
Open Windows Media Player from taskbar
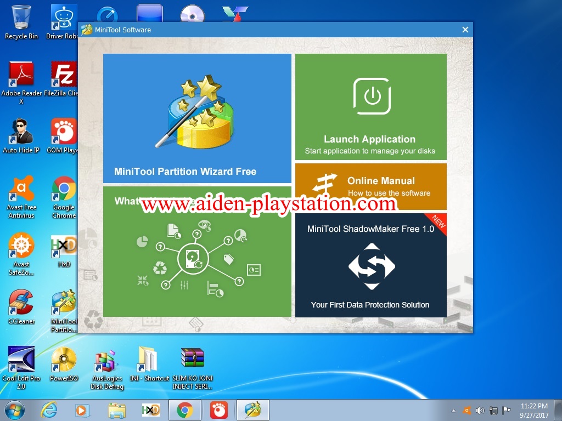[x=82, y=410]
